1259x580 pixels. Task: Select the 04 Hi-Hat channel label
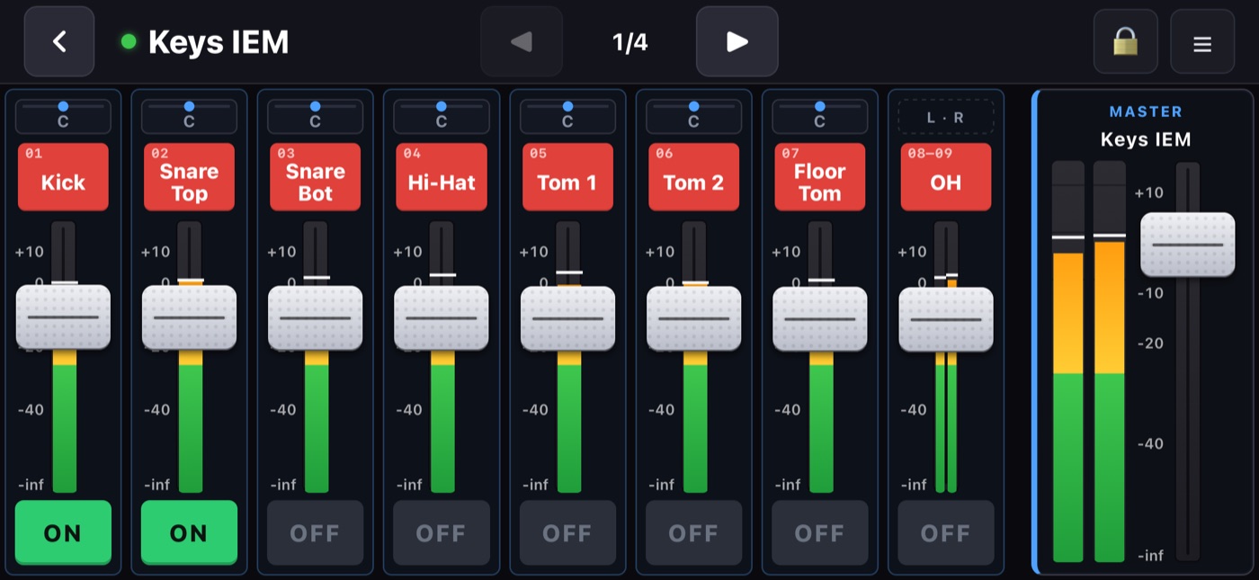[x=442, y=177]
